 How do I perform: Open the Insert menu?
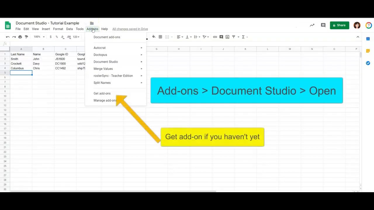[x=46, y=29]
